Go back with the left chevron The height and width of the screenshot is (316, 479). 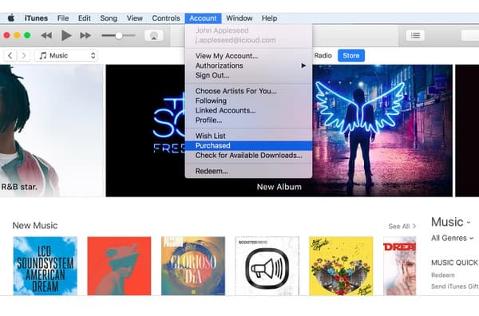pos(10,56)
